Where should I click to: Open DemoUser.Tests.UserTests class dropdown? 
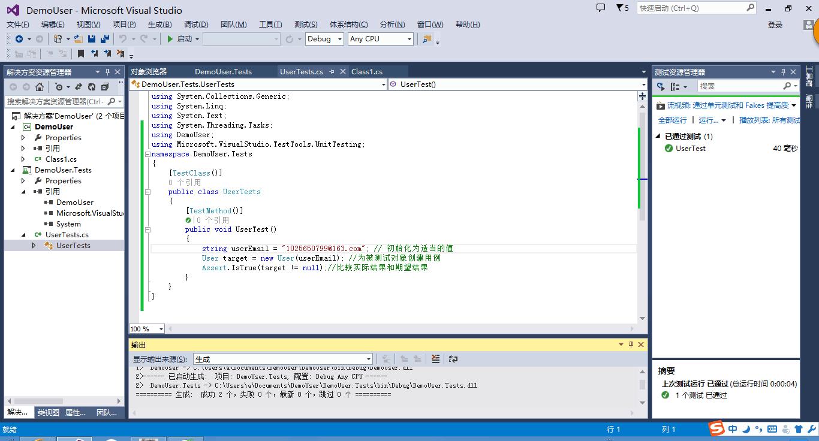[x=258, y=84]
